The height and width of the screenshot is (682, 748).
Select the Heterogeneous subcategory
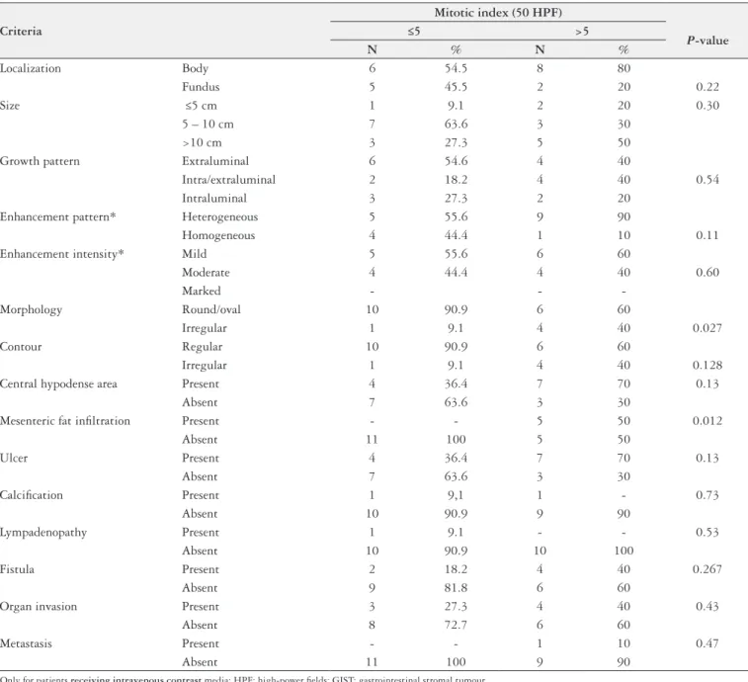point(219,216)
